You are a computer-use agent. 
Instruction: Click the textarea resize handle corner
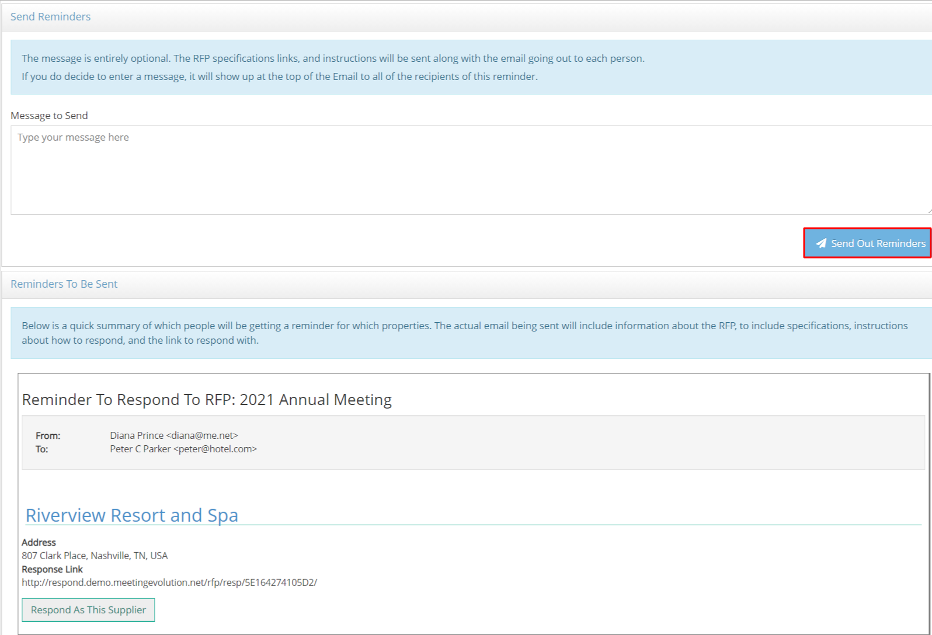[928, 211]
